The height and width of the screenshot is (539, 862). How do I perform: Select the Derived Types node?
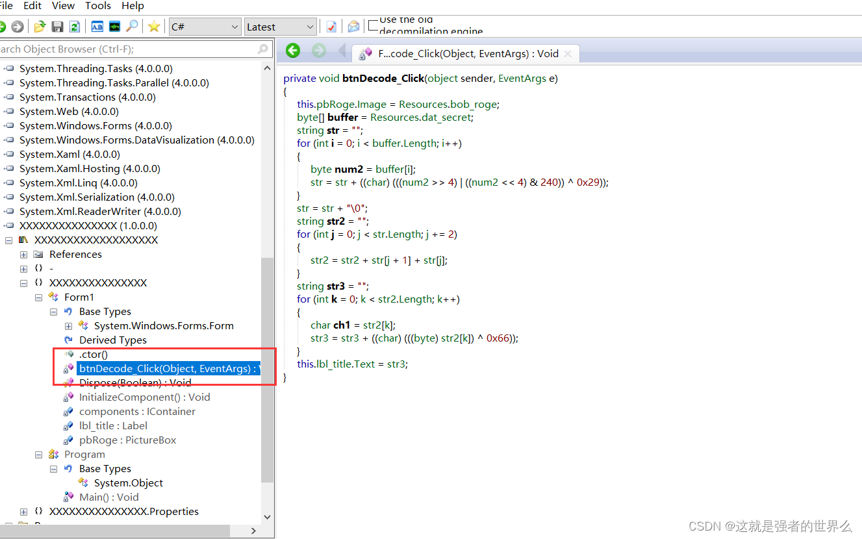113,340
